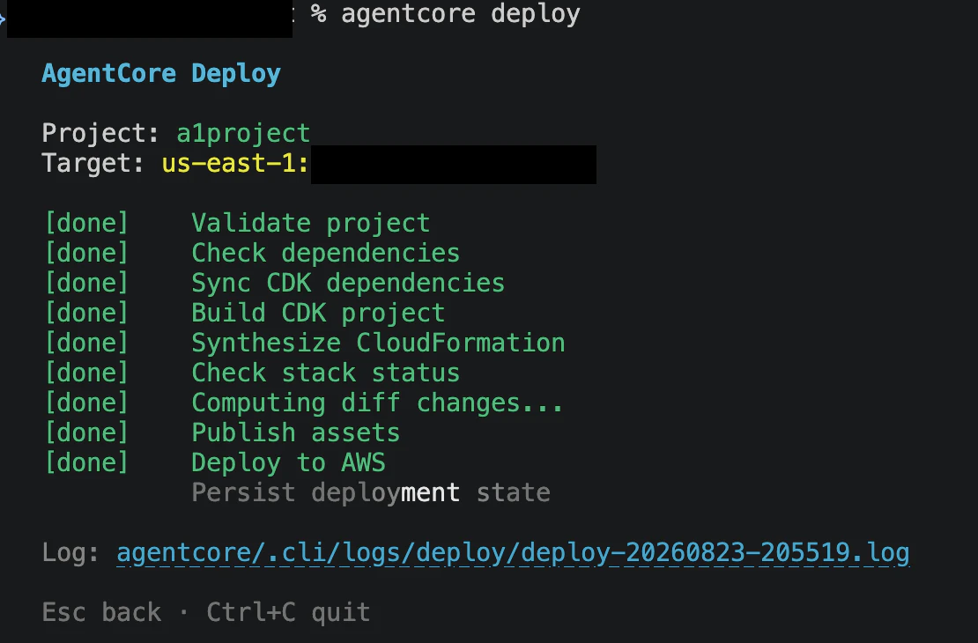Click the agentcore deploy command text
This screenshot has height=643, width=978.
click(460, 14)
